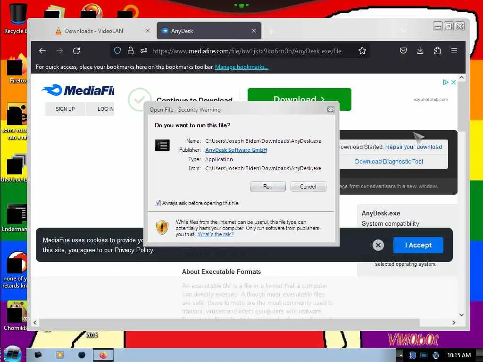The image size is (483, 362).
Task: Open the Windows Start orb
Action: coord(12,354)
